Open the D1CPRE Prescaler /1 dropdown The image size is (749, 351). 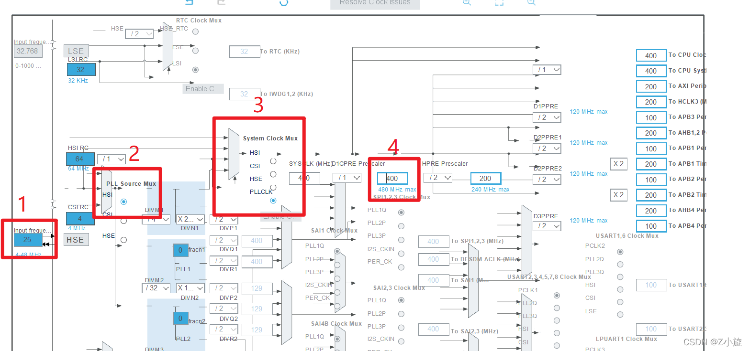347,178
